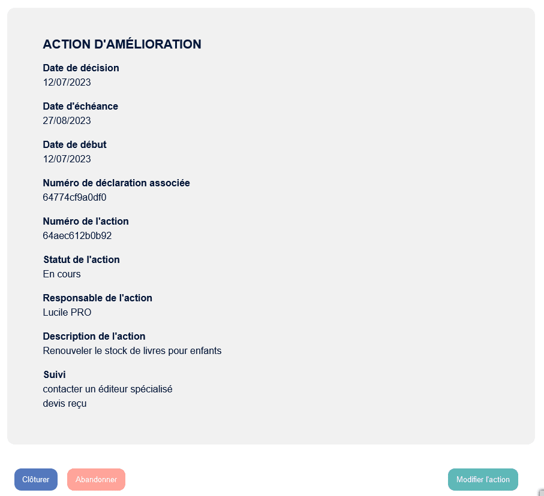Click the due date value 27/08/2023
The image size is (544, 496).
67,120
